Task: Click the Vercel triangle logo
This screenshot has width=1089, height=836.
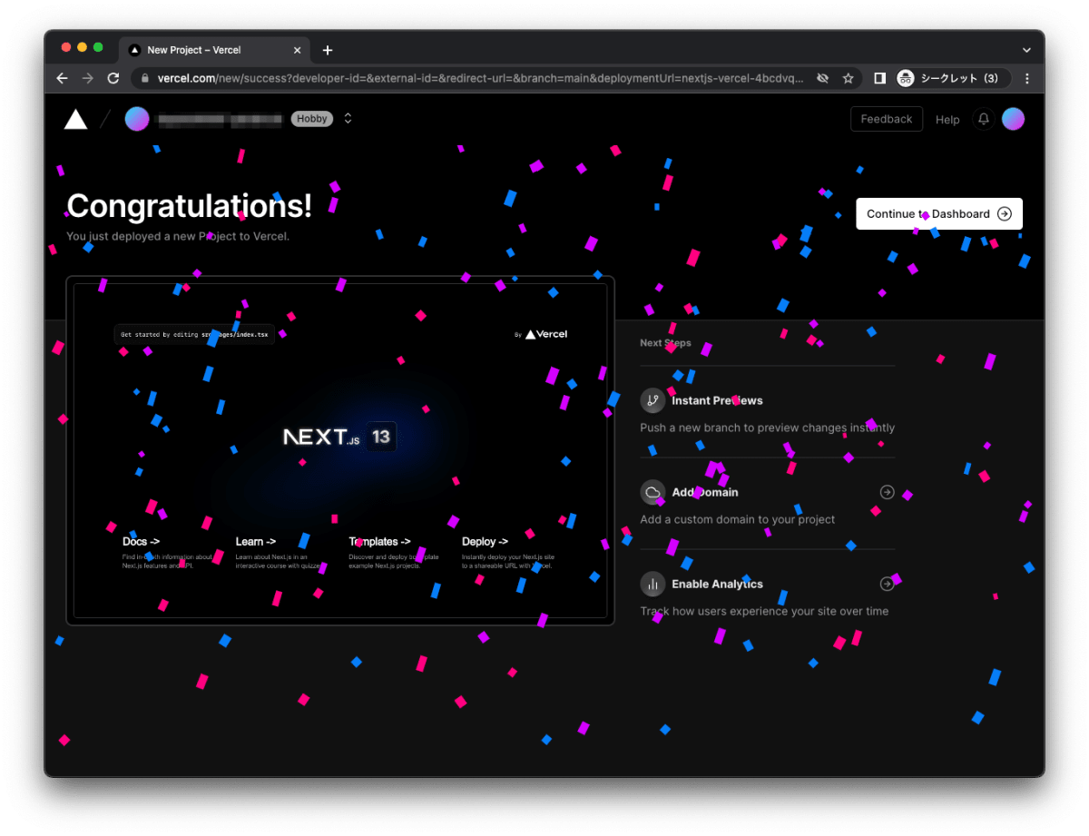Action: coord(75,119)
